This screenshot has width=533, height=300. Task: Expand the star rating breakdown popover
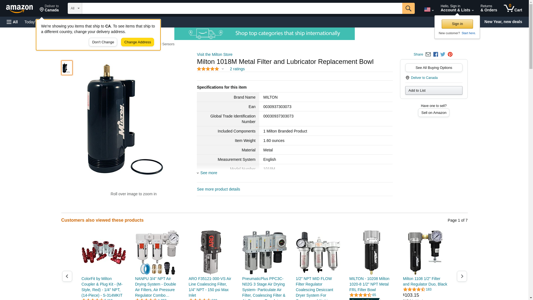pos(223,69)
